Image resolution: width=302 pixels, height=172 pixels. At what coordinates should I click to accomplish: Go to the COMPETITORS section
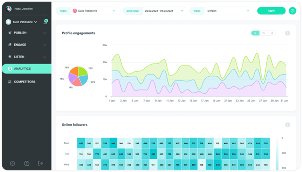click(26, 82)
